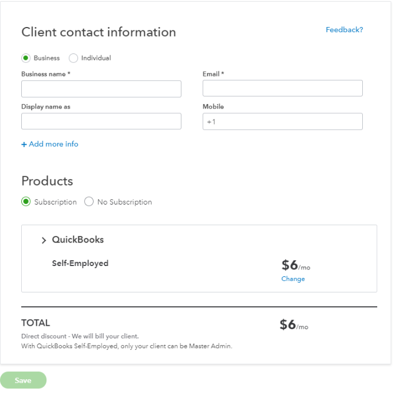Click the $6/mo price beside TOTAL

(293, 325)
